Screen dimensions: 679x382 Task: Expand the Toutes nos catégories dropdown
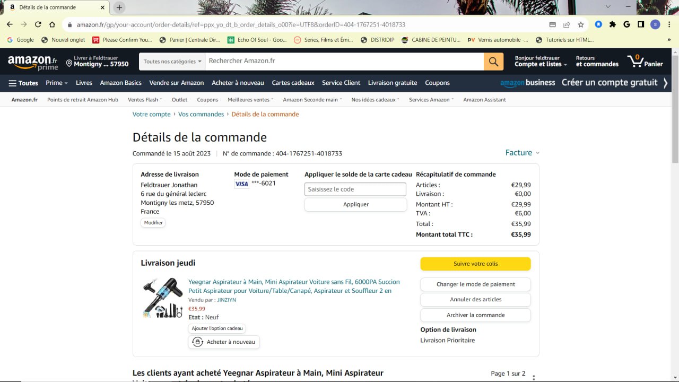click(172, 62)
